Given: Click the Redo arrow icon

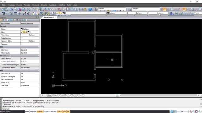Looking at the screenshot, I should (x=53, y=9).
